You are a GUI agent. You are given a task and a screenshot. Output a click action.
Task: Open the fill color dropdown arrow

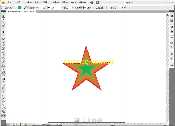tap(22, 8)
